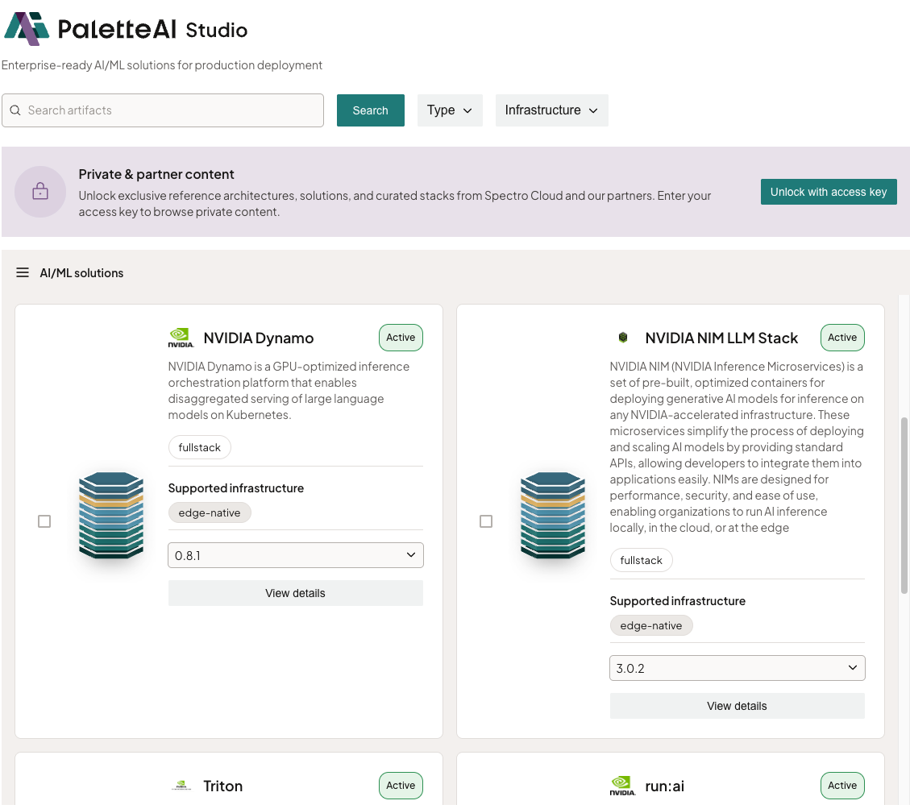Click the green cube icon beside NVIDIA NIM LLM Stack
This screenshot has height=809, width=910.
(623, 337)
